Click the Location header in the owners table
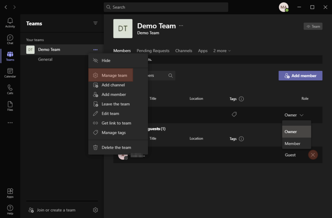 tap(196, 98)
